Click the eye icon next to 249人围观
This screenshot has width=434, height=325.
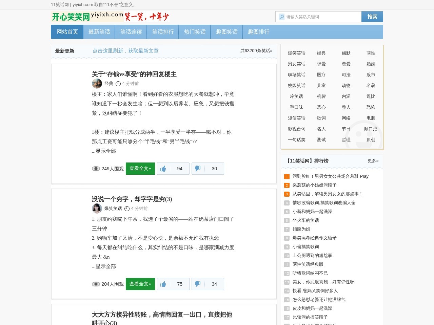(x=96, y=169)
